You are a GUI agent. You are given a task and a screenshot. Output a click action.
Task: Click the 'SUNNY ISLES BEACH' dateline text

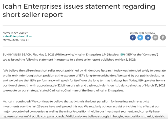(x=17, y=55)
